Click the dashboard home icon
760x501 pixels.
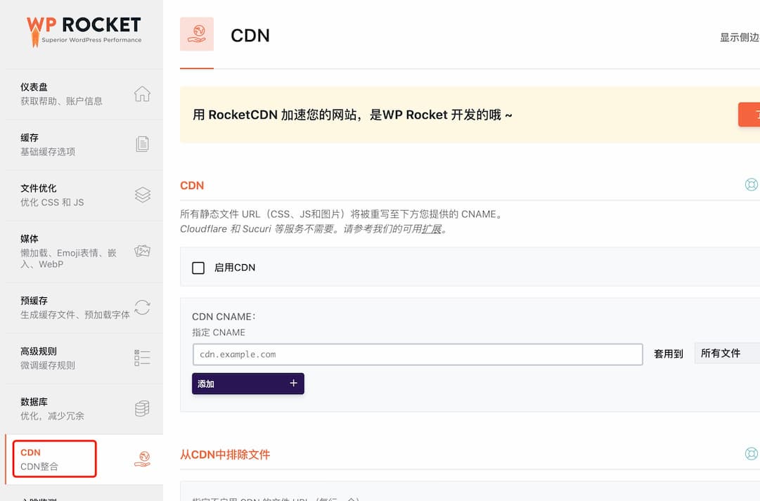click(142, 93)
